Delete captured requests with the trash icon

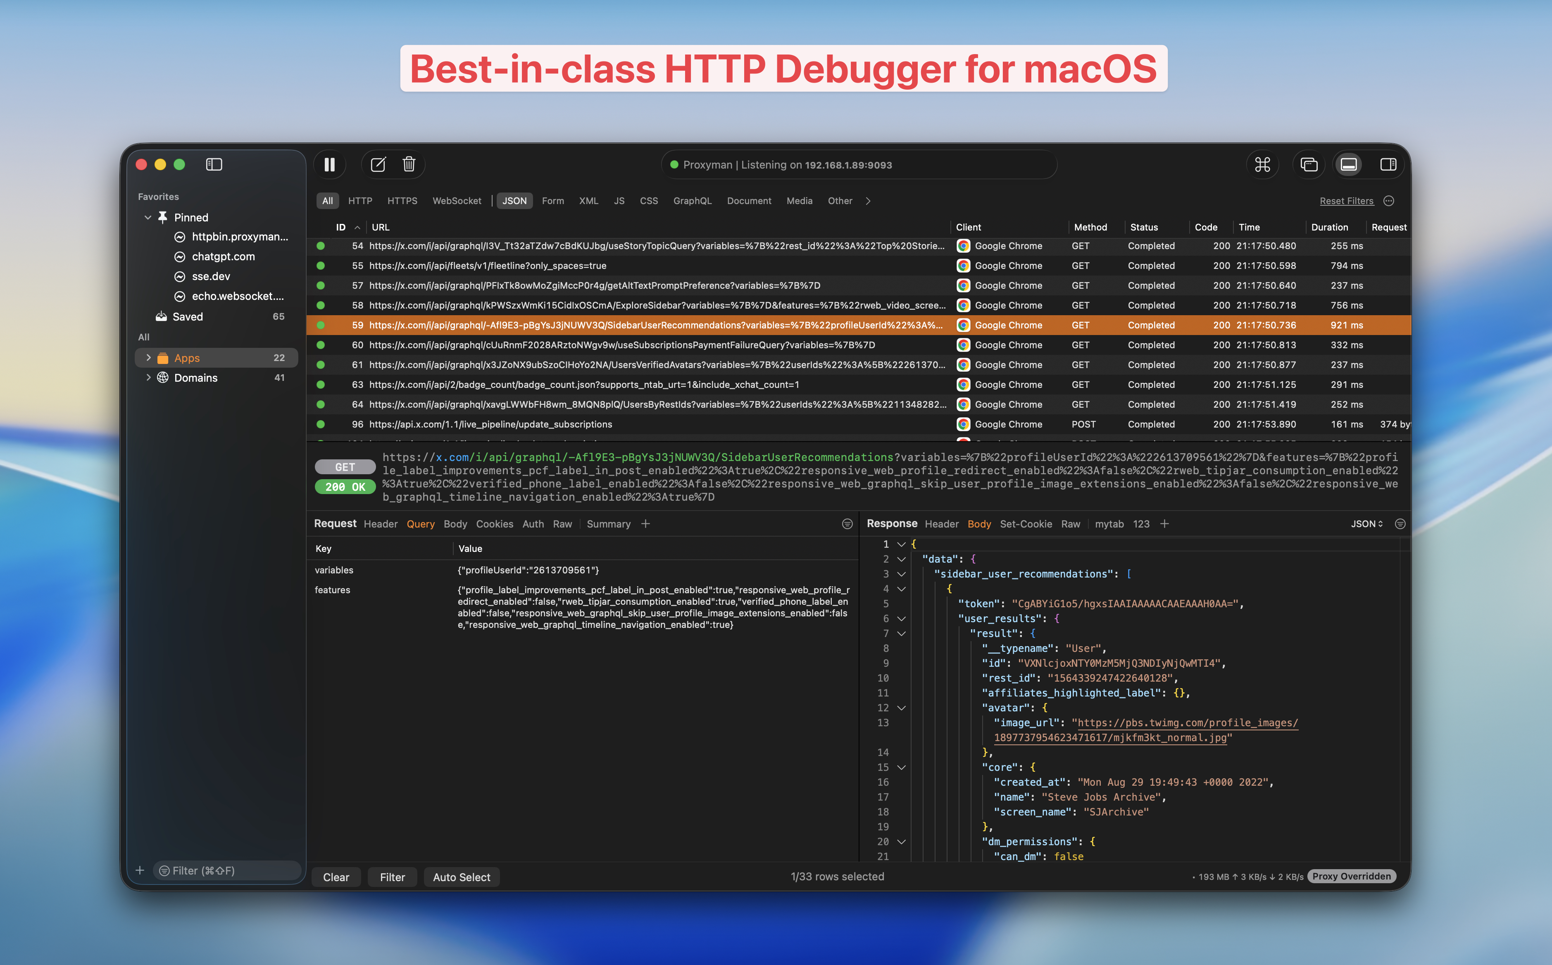(x=409, y=165)
